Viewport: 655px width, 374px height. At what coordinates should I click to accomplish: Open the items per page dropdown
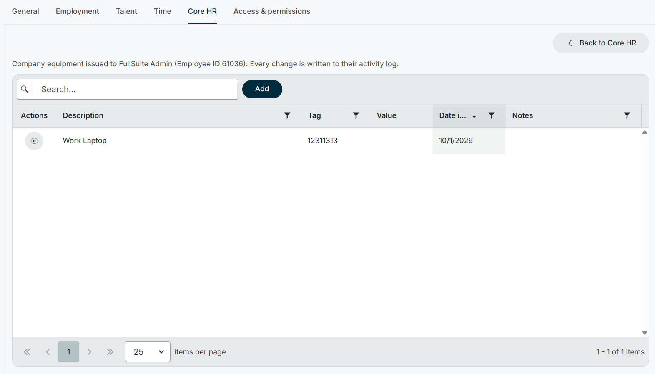pos(148,352)
